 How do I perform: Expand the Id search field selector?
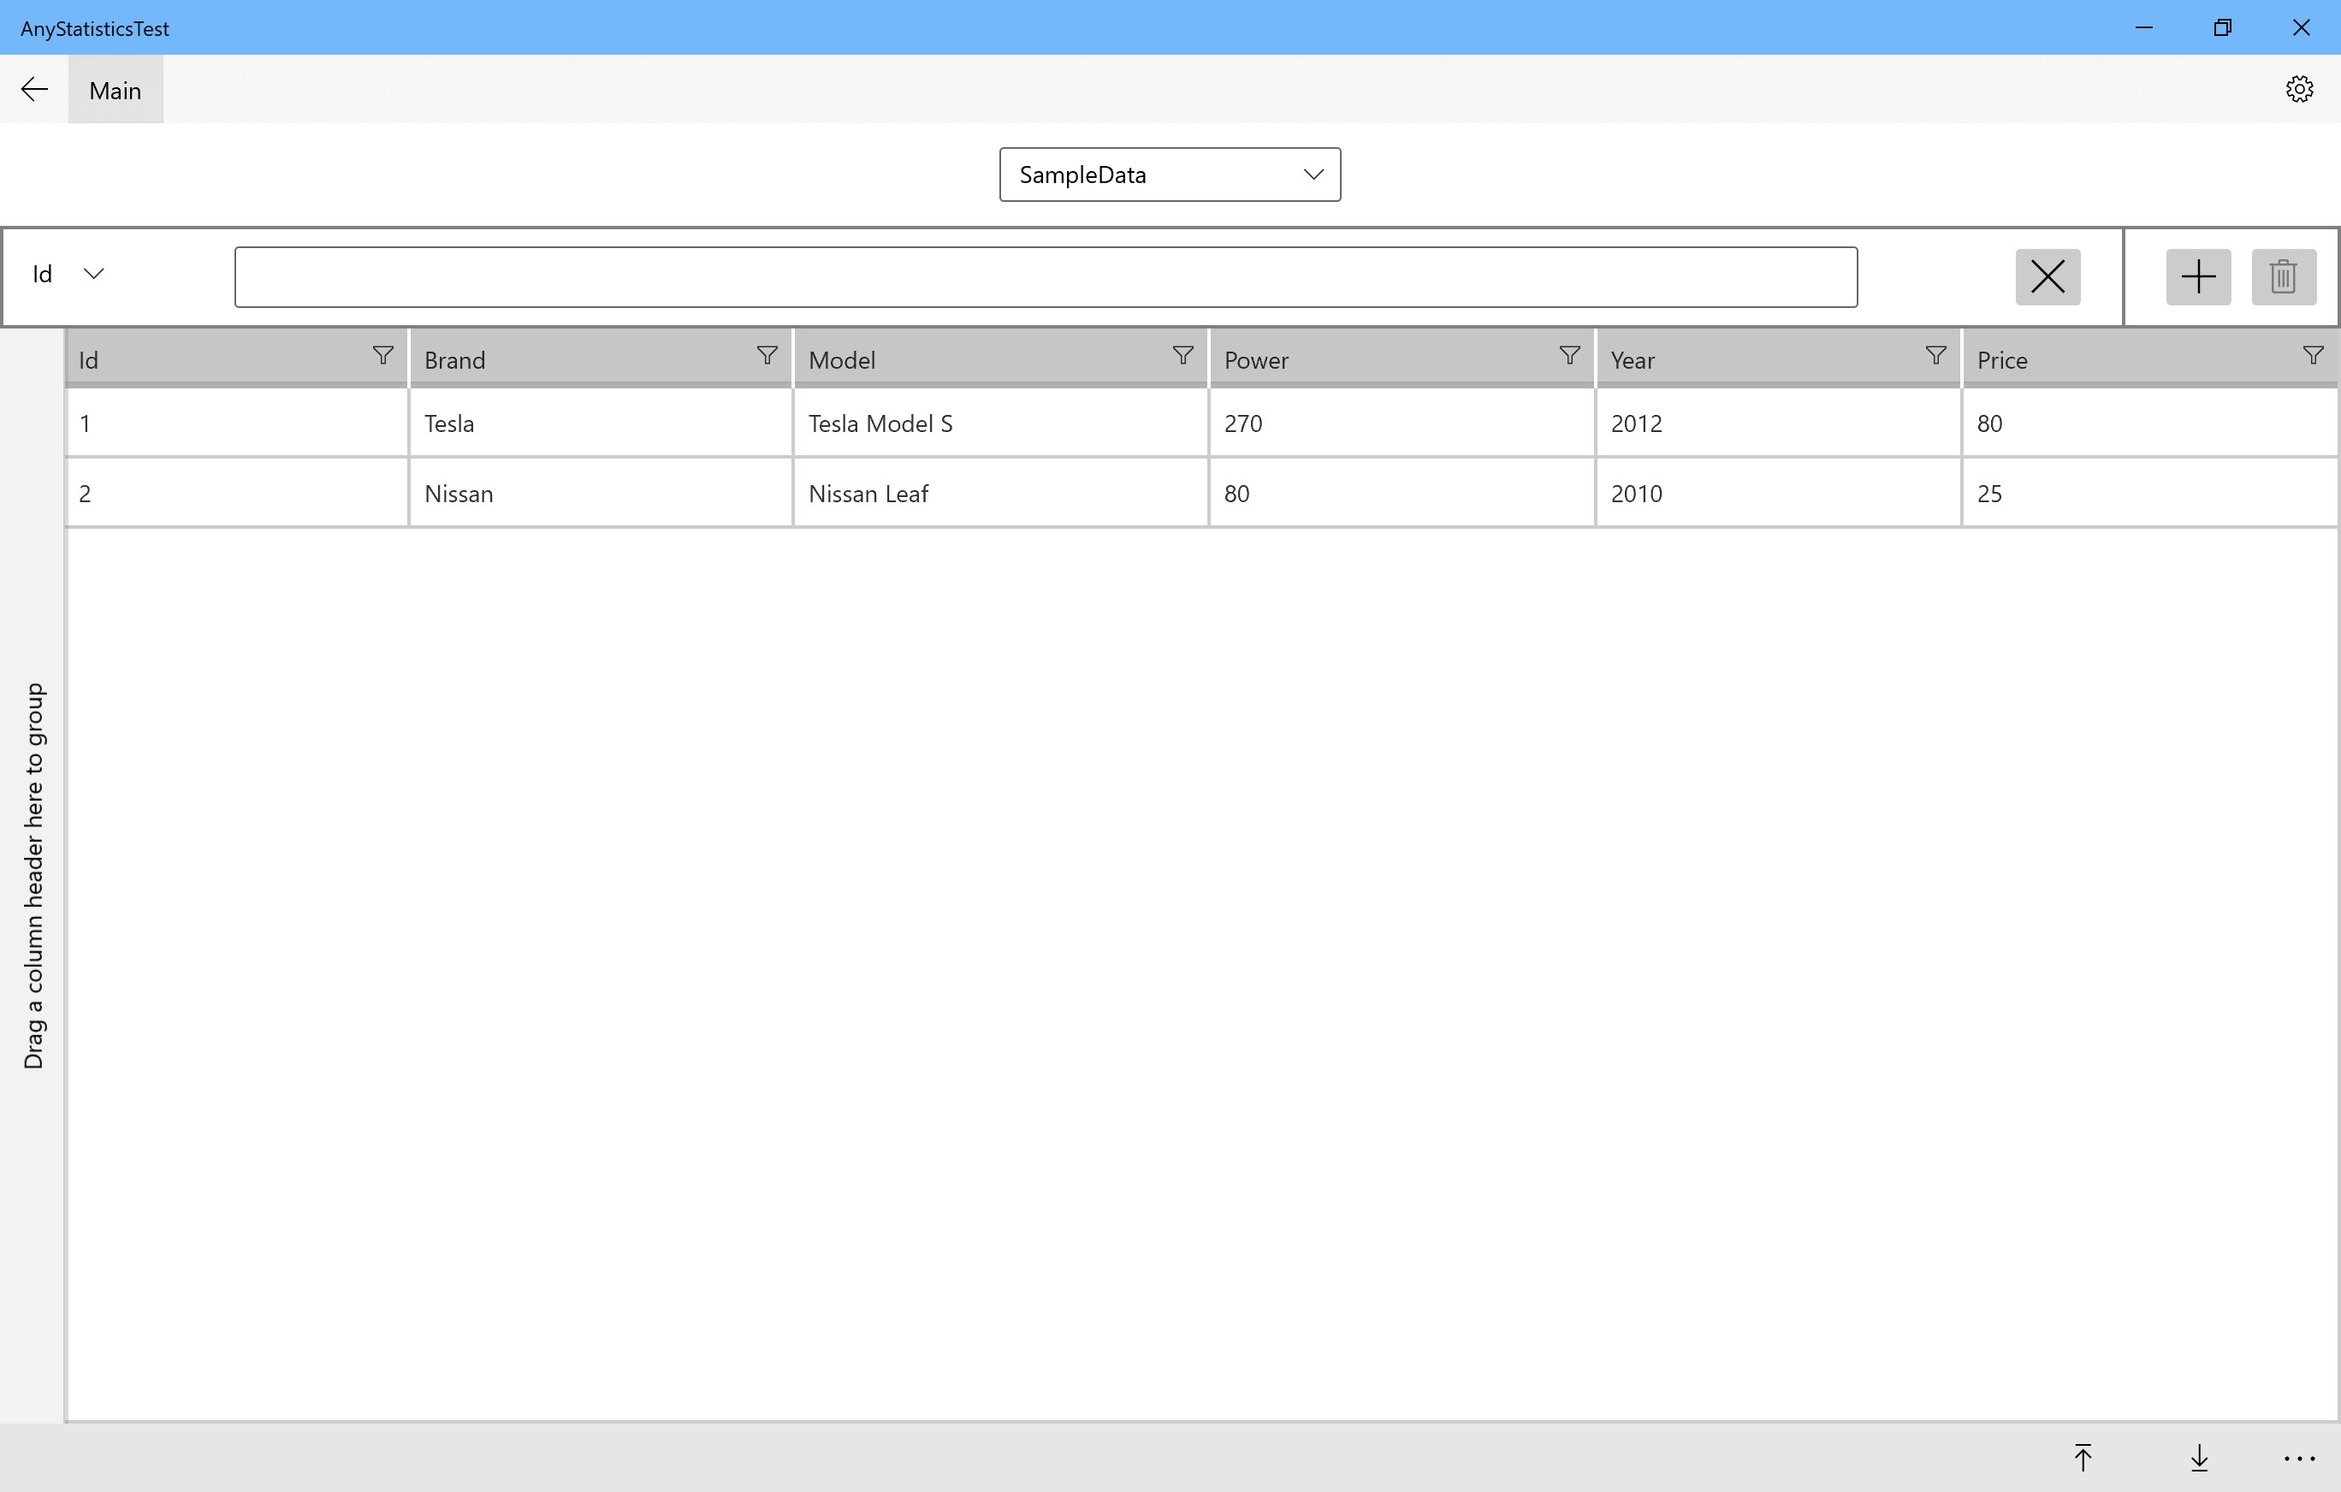pos(68,274)
